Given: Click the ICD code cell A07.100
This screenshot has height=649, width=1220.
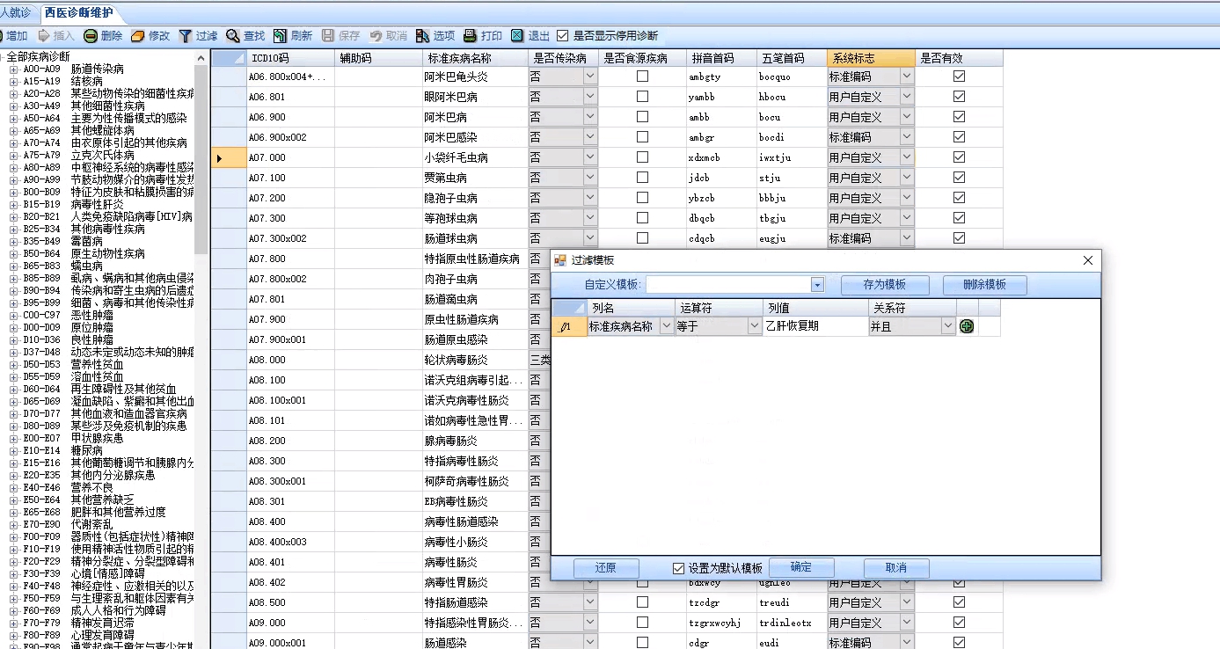Looking at the screenshot, I should click(x=290, y=178).
